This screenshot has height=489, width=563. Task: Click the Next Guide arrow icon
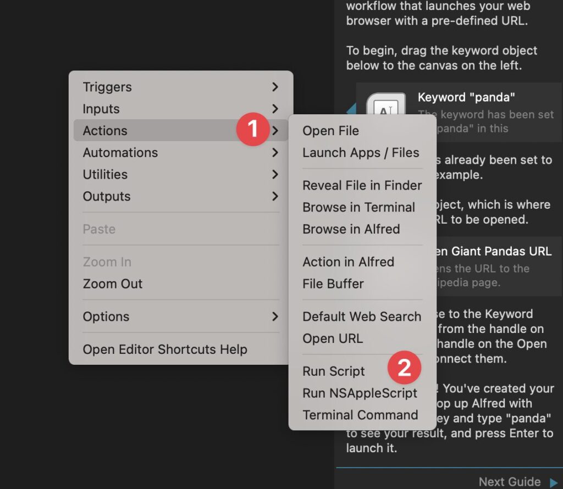point(553,482)
